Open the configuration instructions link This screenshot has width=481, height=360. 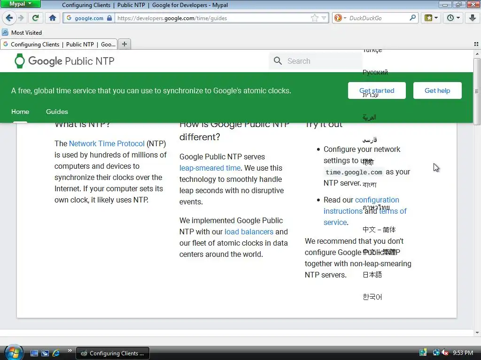pos(362,205)
